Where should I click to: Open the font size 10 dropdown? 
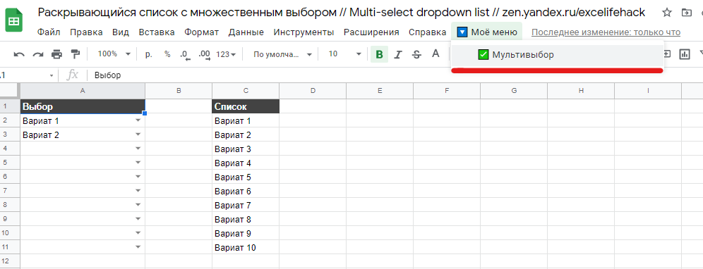(344, 54)
